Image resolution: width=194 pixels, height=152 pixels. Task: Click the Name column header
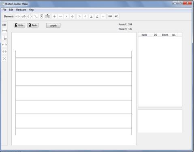point(144,35)
